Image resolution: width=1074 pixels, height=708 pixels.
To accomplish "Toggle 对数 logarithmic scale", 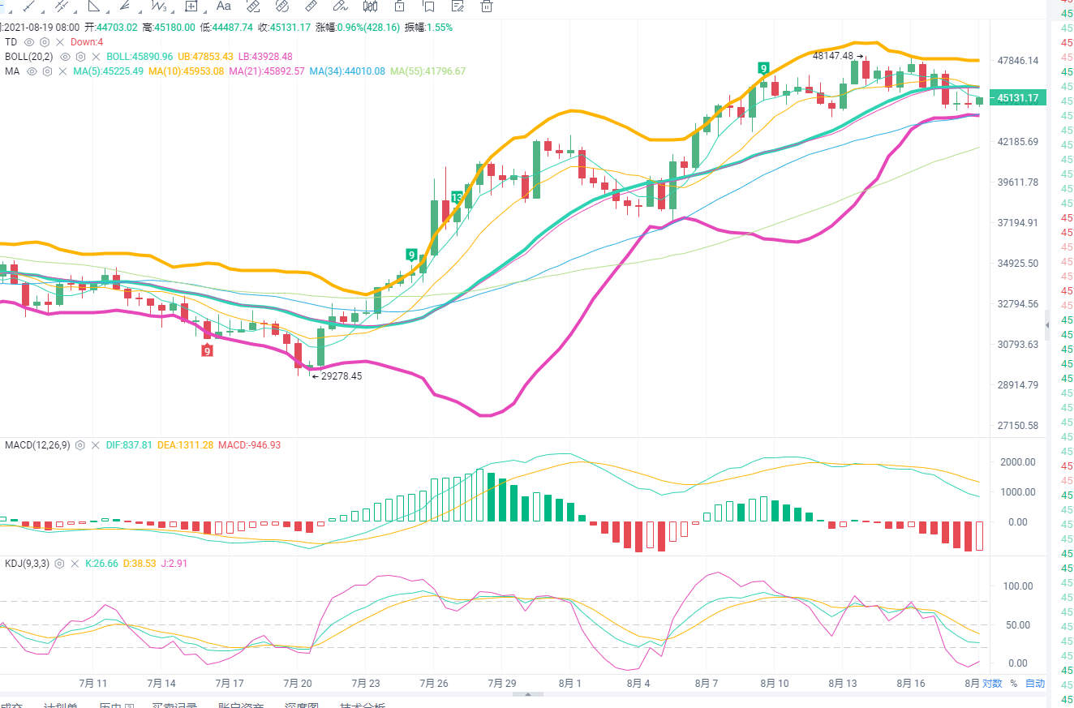I will [992, 684].
